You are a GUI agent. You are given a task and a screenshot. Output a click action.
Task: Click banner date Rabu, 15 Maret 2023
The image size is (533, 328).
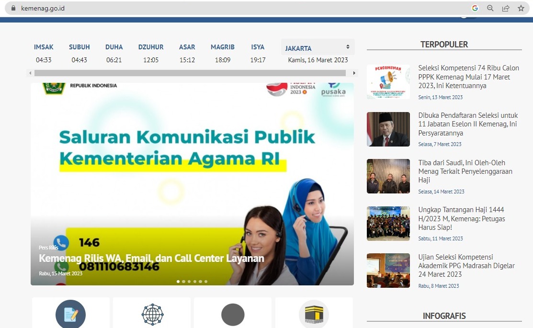click(x=60, y=273)
